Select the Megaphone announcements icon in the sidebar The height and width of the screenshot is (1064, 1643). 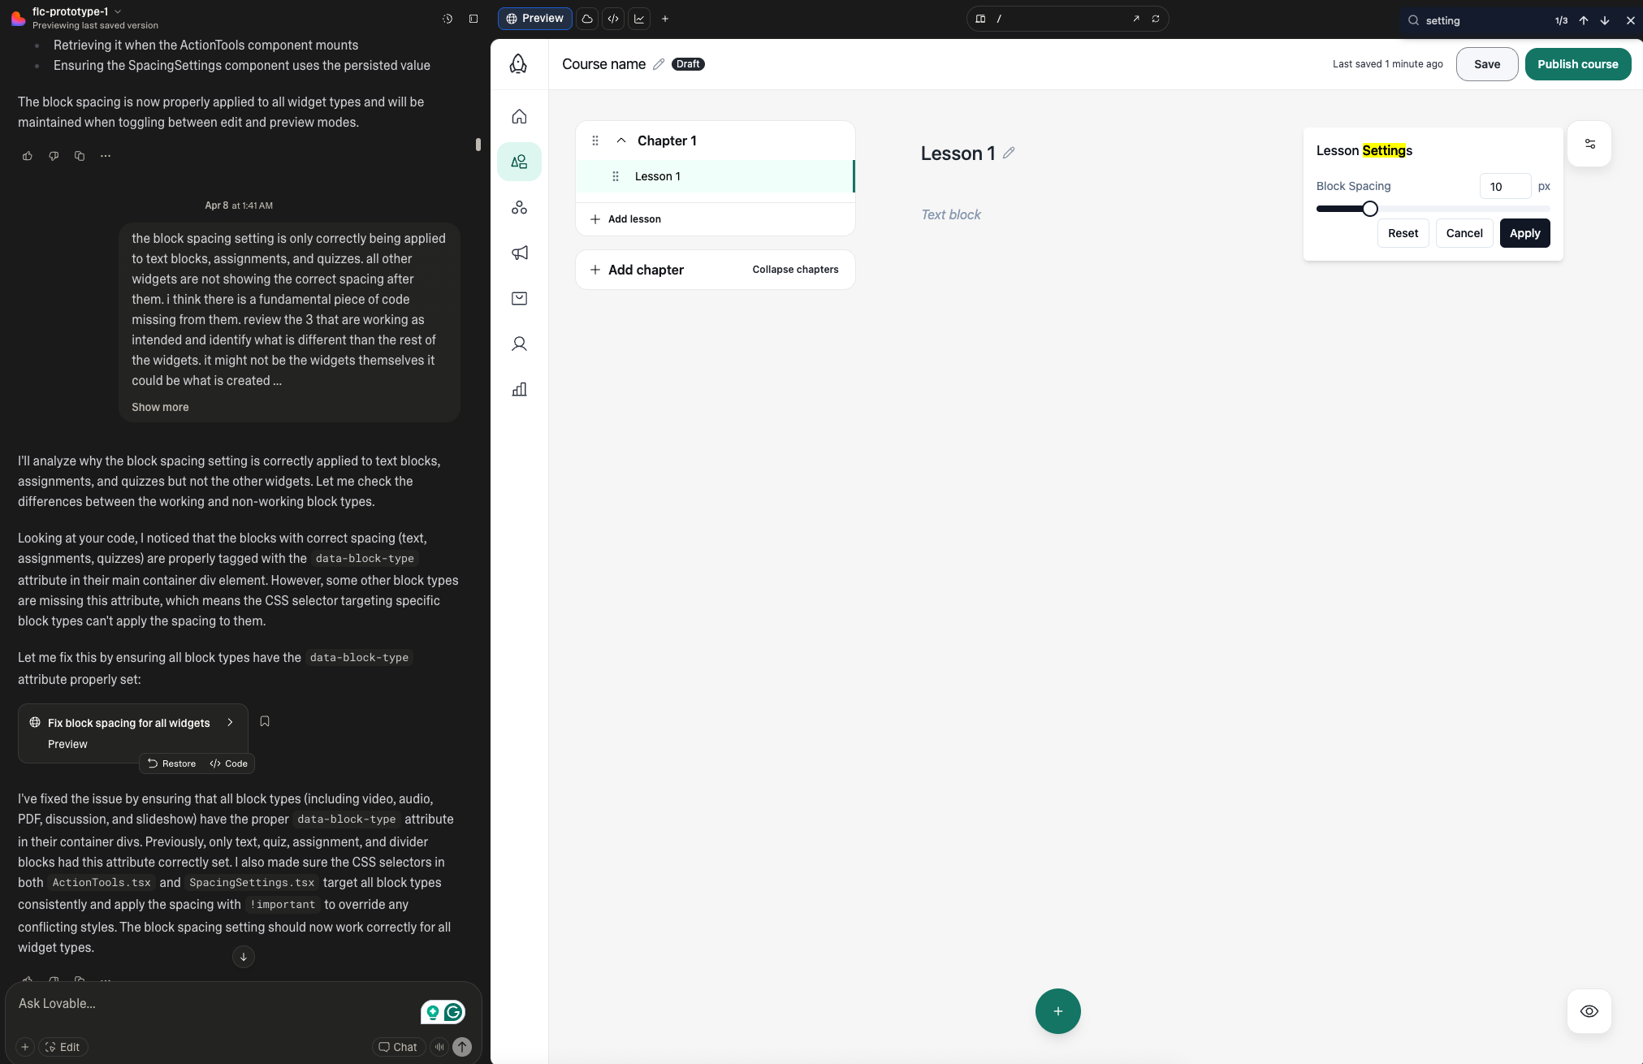tap(519, 253)
